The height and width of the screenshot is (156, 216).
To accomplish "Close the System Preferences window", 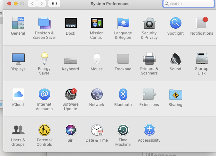I will (x=9, y=4).
